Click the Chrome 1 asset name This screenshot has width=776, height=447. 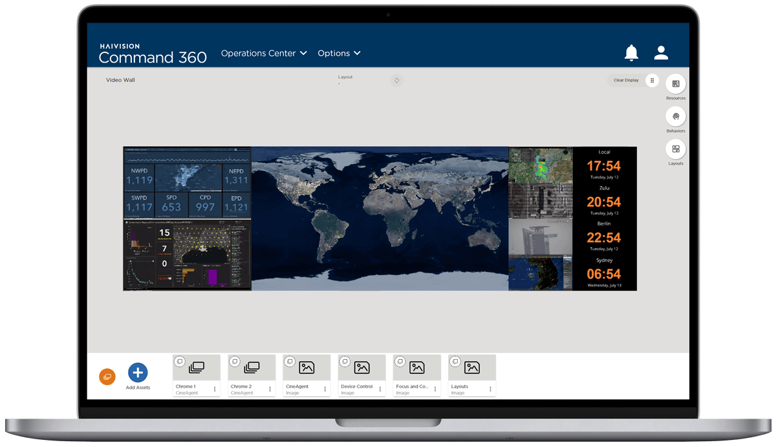pos(186,386)
